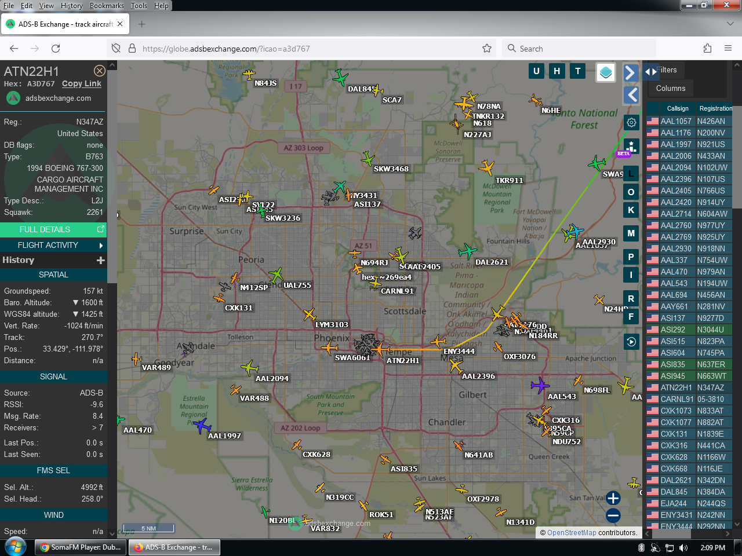Click the UAL755 aircraft on the map
742x556 pixels.
tap(276, 275)
